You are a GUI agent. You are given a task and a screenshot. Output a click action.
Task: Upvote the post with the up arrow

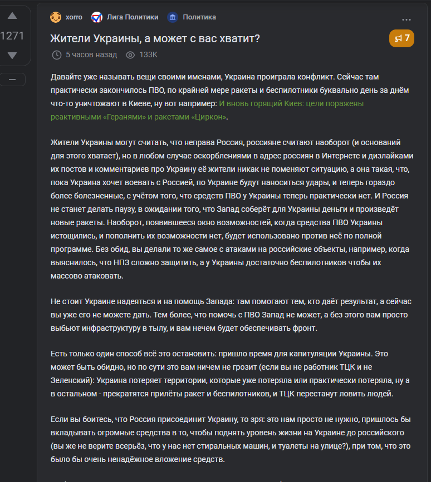(x=12, y=16)
